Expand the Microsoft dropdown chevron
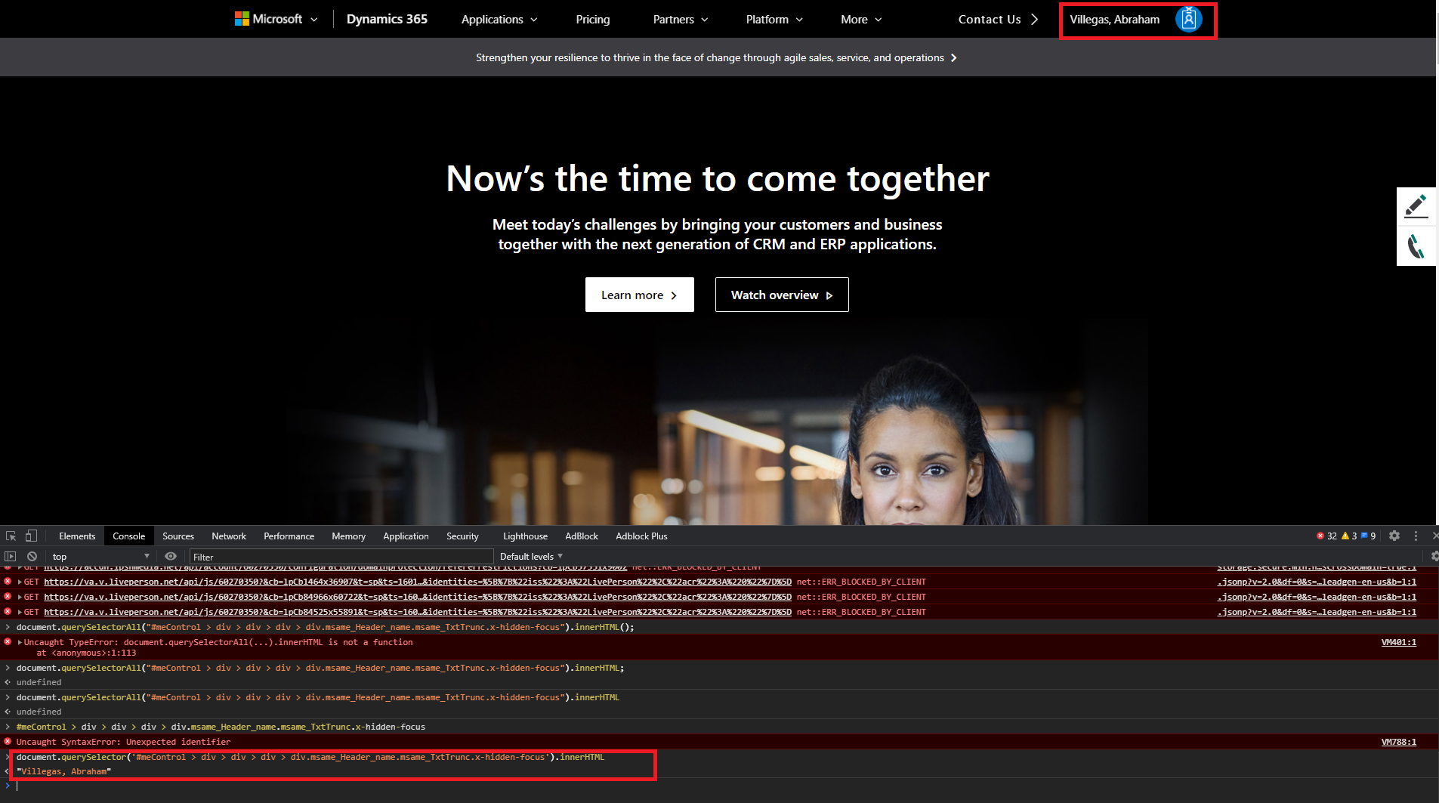 tap(314, 20)
